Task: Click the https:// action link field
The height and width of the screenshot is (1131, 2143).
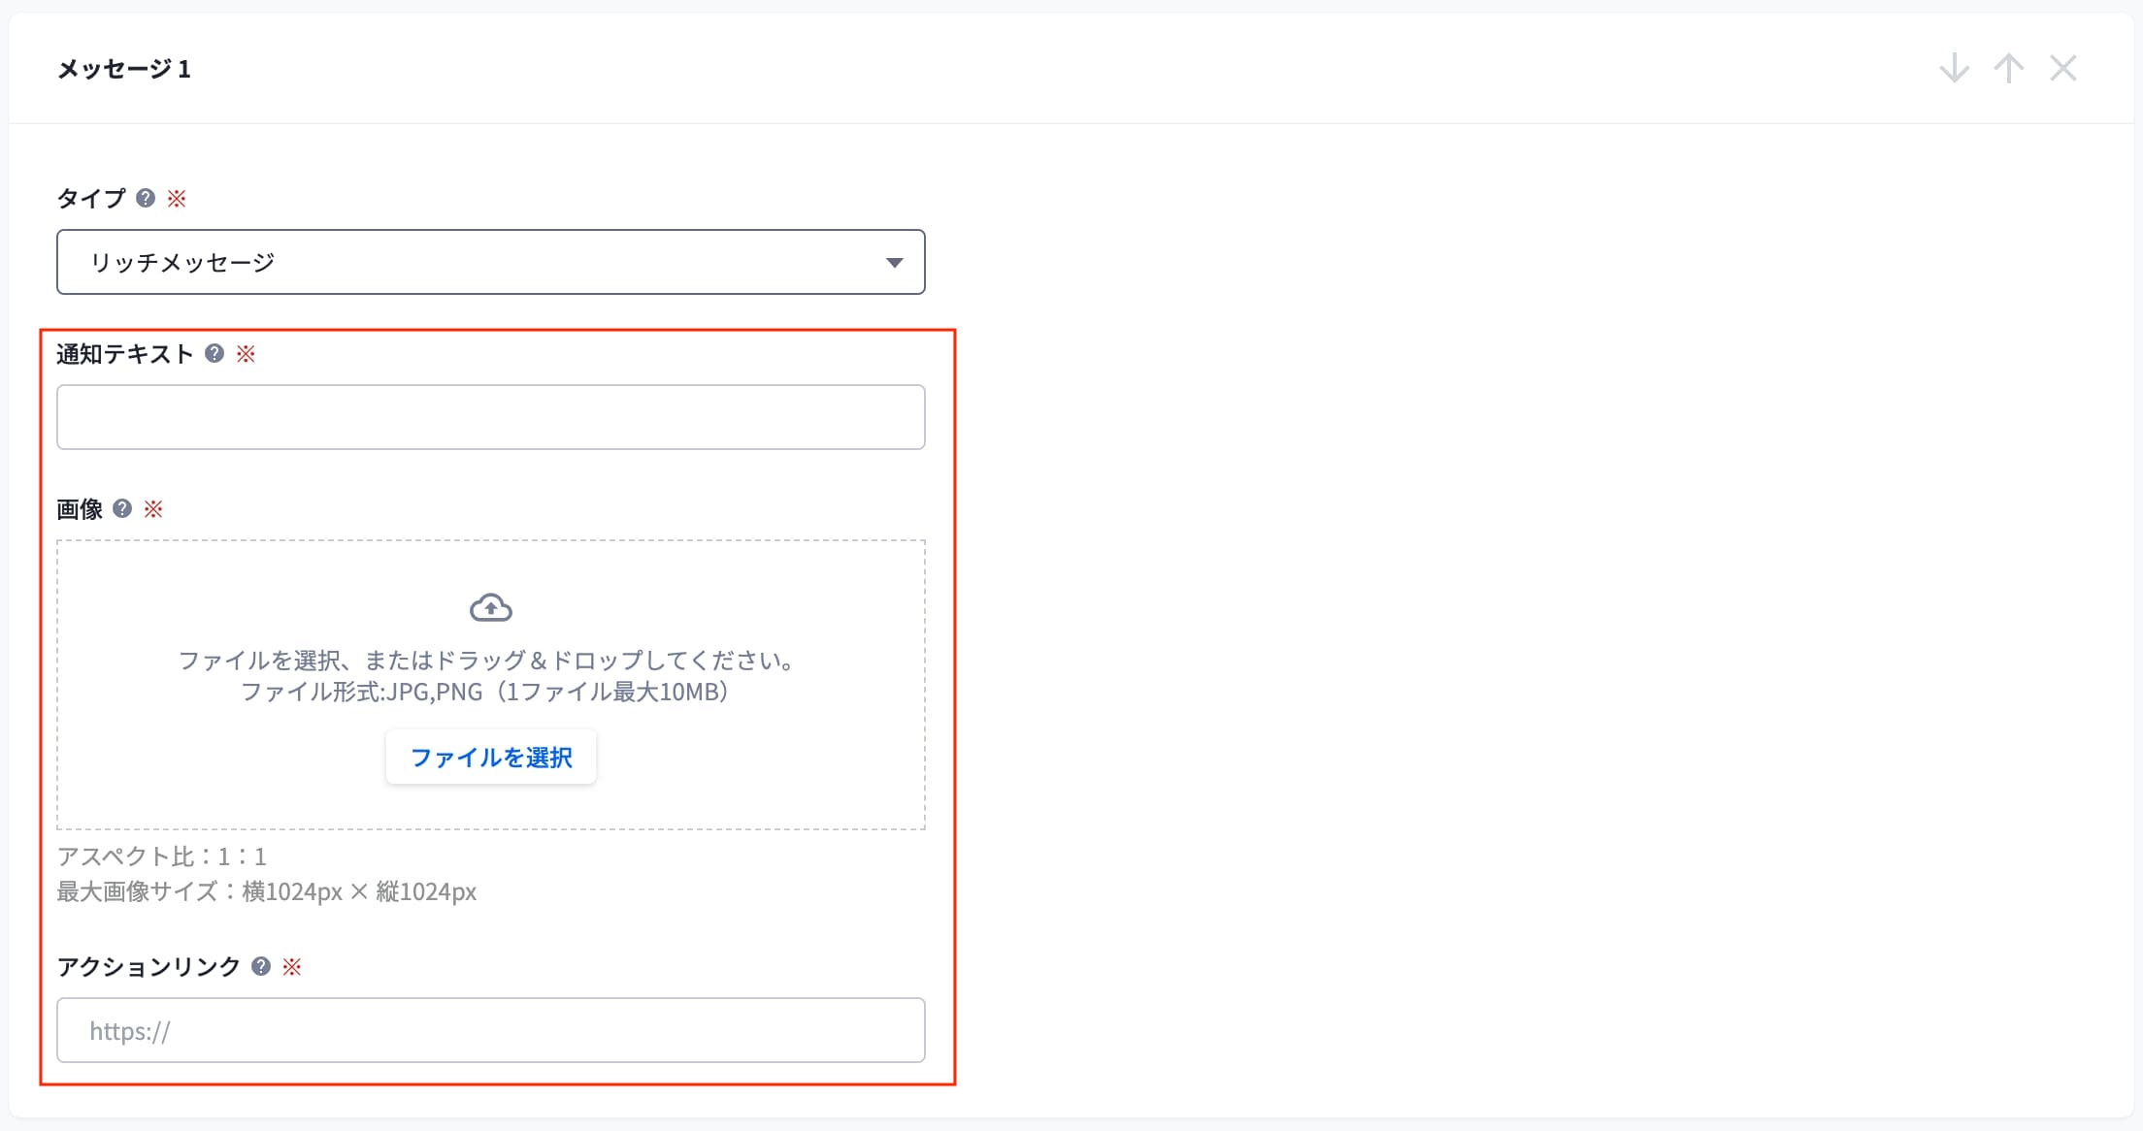Action: (490, 1030)
